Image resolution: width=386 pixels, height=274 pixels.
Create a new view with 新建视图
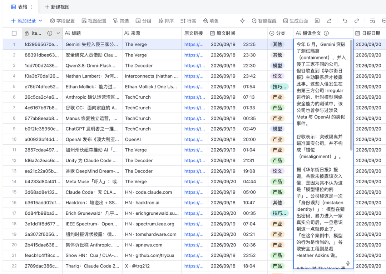pyautogui.click(x=57, y=7)
